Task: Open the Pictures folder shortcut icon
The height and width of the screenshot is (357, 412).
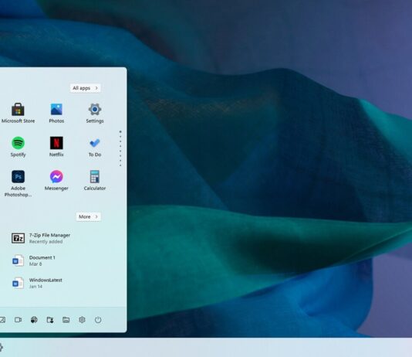Action: [2, 320]
